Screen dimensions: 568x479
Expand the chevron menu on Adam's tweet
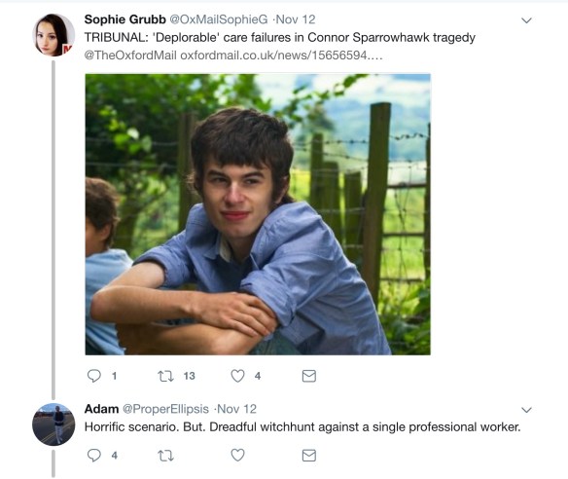point(526,410)
